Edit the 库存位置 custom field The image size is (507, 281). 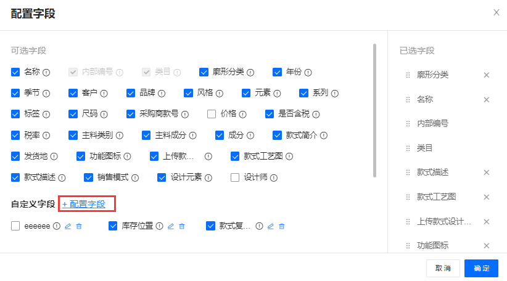171,226
